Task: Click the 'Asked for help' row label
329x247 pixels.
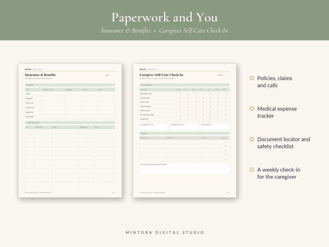Action: tap(144, 119)
